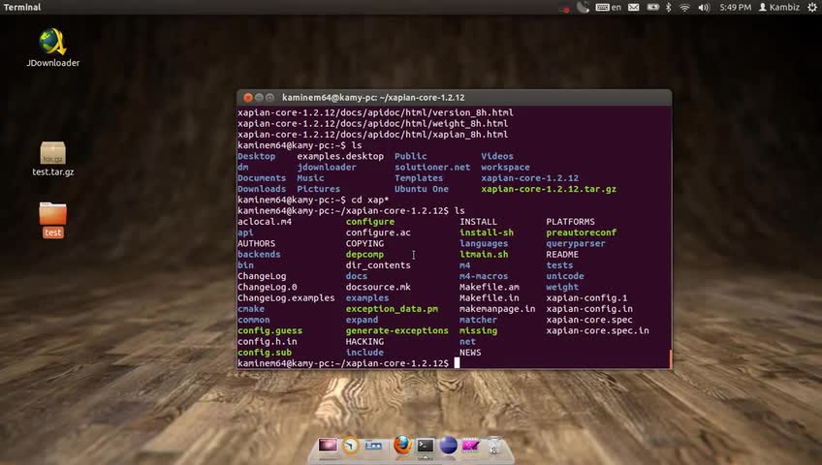Open the Wi-Fi network menu

pos(683,8)
